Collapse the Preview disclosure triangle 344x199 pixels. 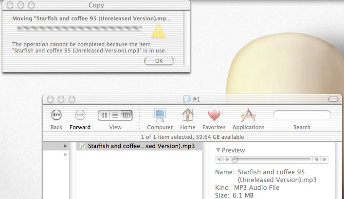[218, 150]
